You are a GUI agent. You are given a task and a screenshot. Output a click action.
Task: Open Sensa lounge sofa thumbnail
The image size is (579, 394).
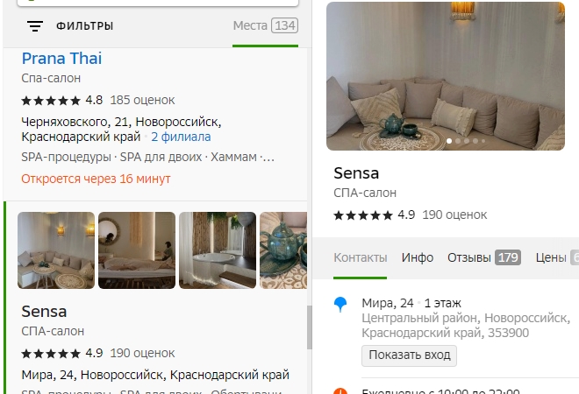(x=56, y=250)
